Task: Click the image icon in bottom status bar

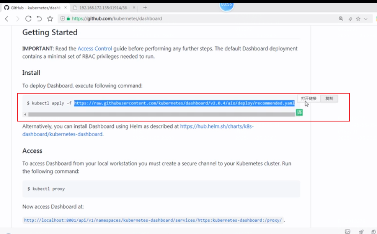Action: click(348, 232)
